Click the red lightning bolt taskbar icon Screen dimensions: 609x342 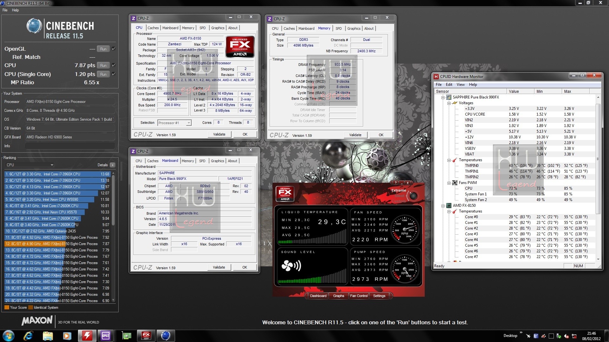coord(87,336)
